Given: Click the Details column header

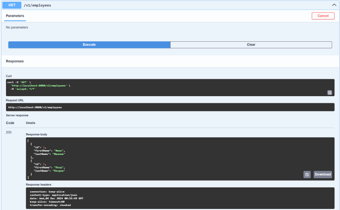Looking at the screenshot, I should coord(31,123).
